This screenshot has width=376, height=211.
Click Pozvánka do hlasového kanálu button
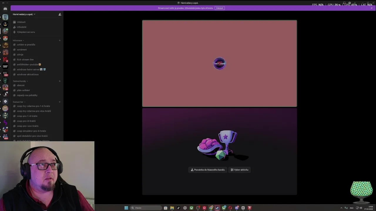click(208, 170)
